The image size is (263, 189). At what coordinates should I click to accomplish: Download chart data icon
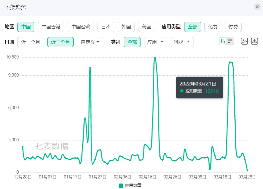[255, 41]
